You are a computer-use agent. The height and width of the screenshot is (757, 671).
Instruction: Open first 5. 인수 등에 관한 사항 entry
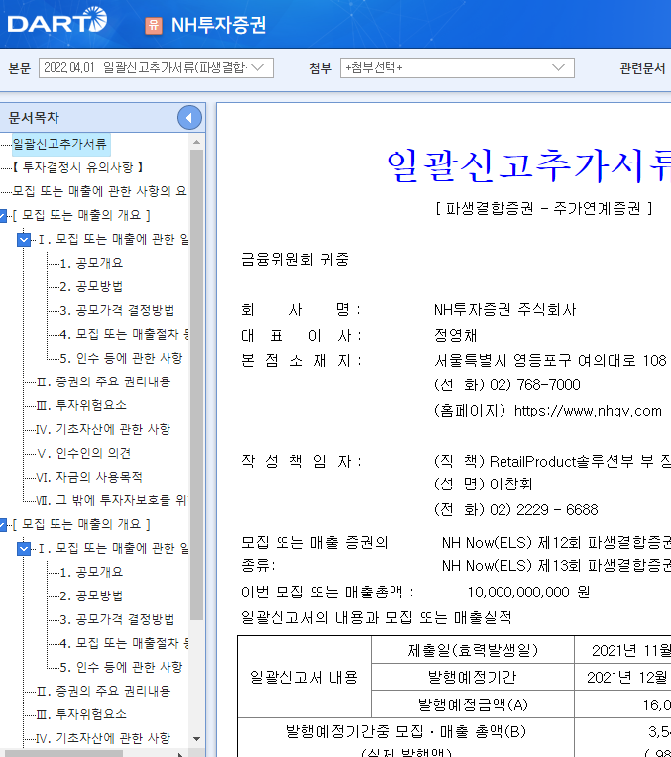click(121, 358)
